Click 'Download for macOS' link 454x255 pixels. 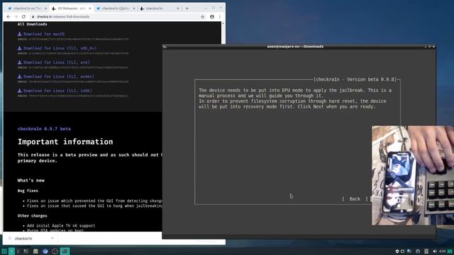click(44, 34)
